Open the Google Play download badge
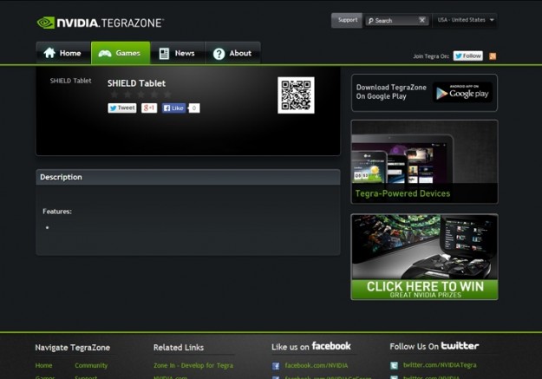Viewport: 542px width, 379px height. (x=462, y=92)
